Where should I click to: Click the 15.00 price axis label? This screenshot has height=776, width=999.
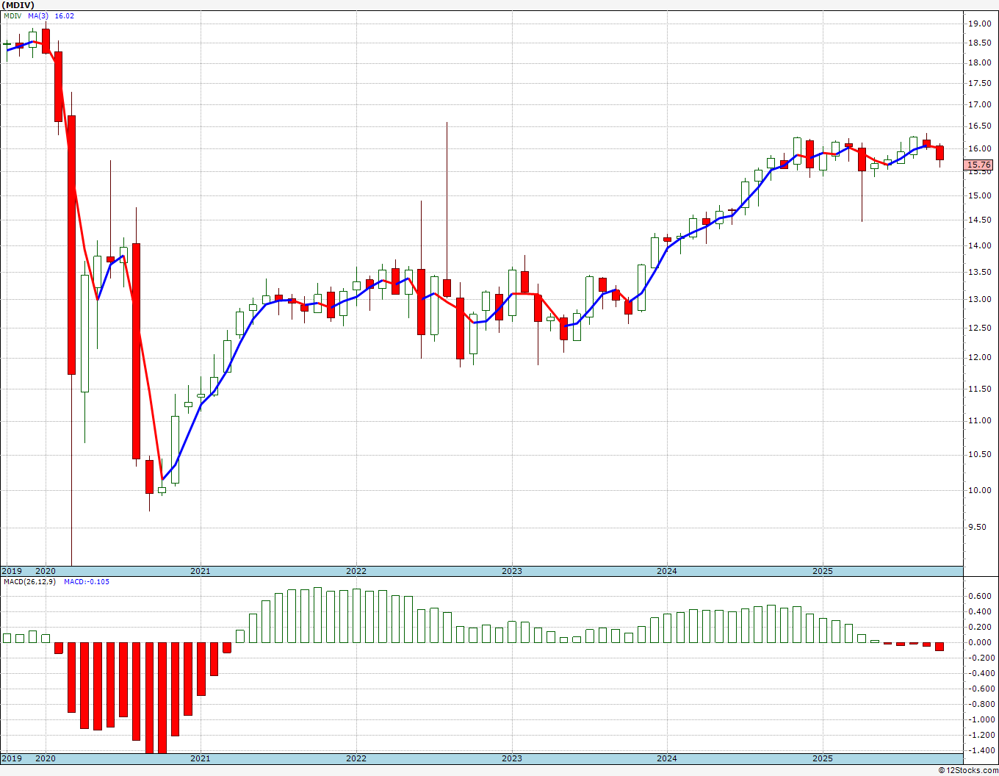pos(979,196)
